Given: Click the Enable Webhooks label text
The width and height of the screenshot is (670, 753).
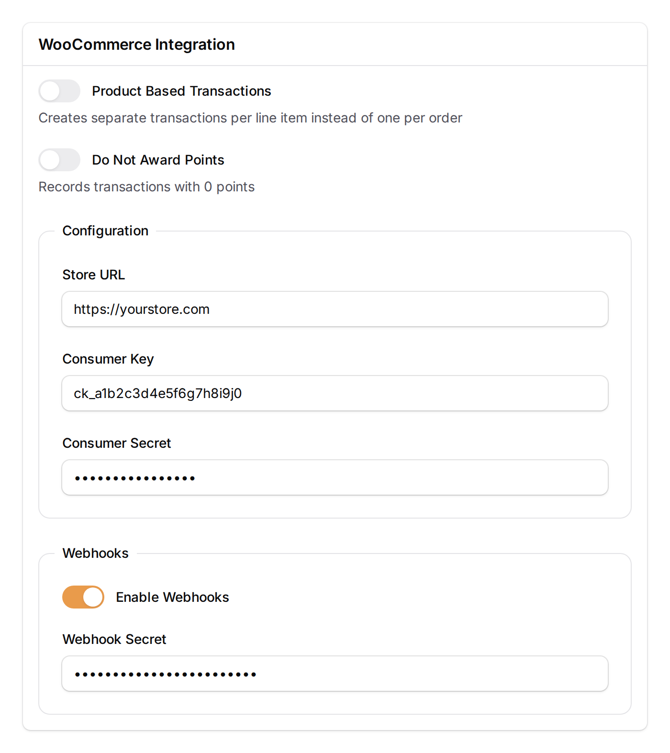Looking at the screenshot, I should click(x=172, y=597).
